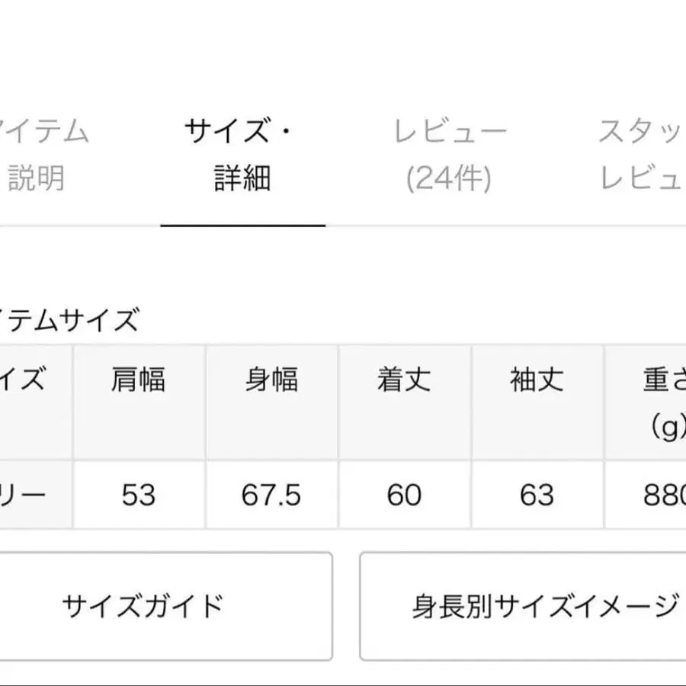Viewport: 686px width, 686px height.
Task: Click the 着丈 column header
Action: [405, 381]
